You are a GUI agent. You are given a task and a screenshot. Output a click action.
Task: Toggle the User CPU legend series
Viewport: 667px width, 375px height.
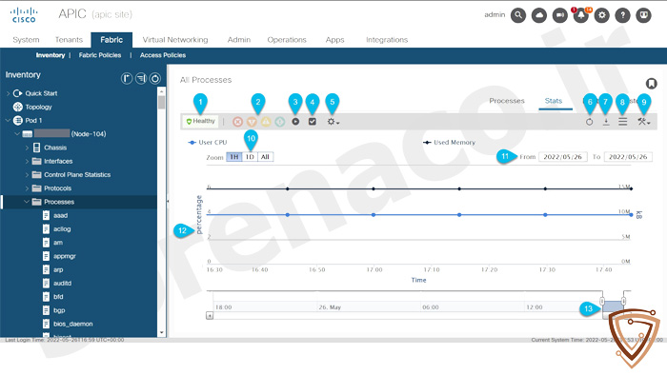tap(208, 142)
